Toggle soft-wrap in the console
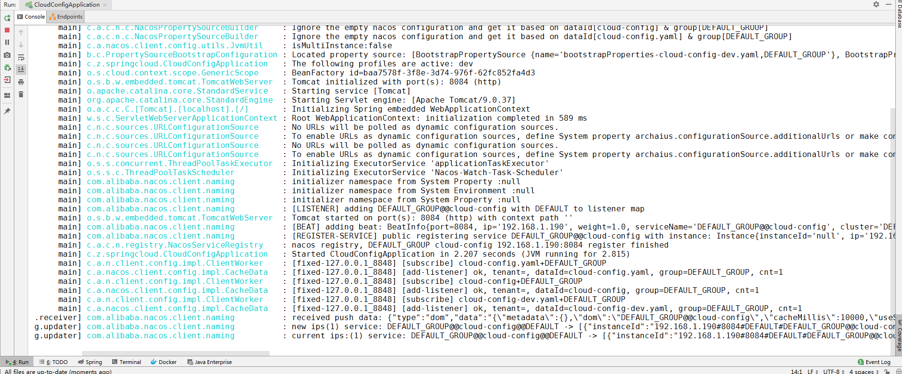This screenshot has height=374, width=902. point(21,57)
